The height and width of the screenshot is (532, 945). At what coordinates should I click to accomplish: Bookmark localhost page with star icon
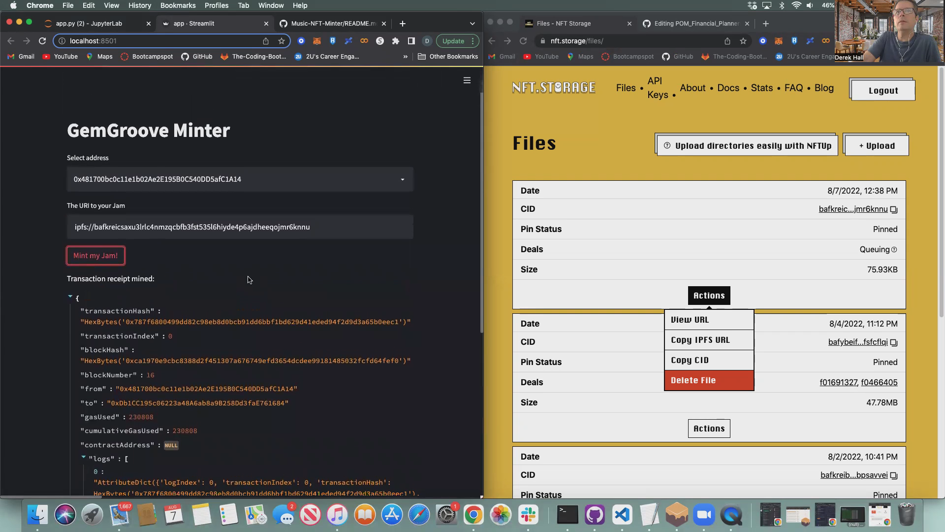282,41
